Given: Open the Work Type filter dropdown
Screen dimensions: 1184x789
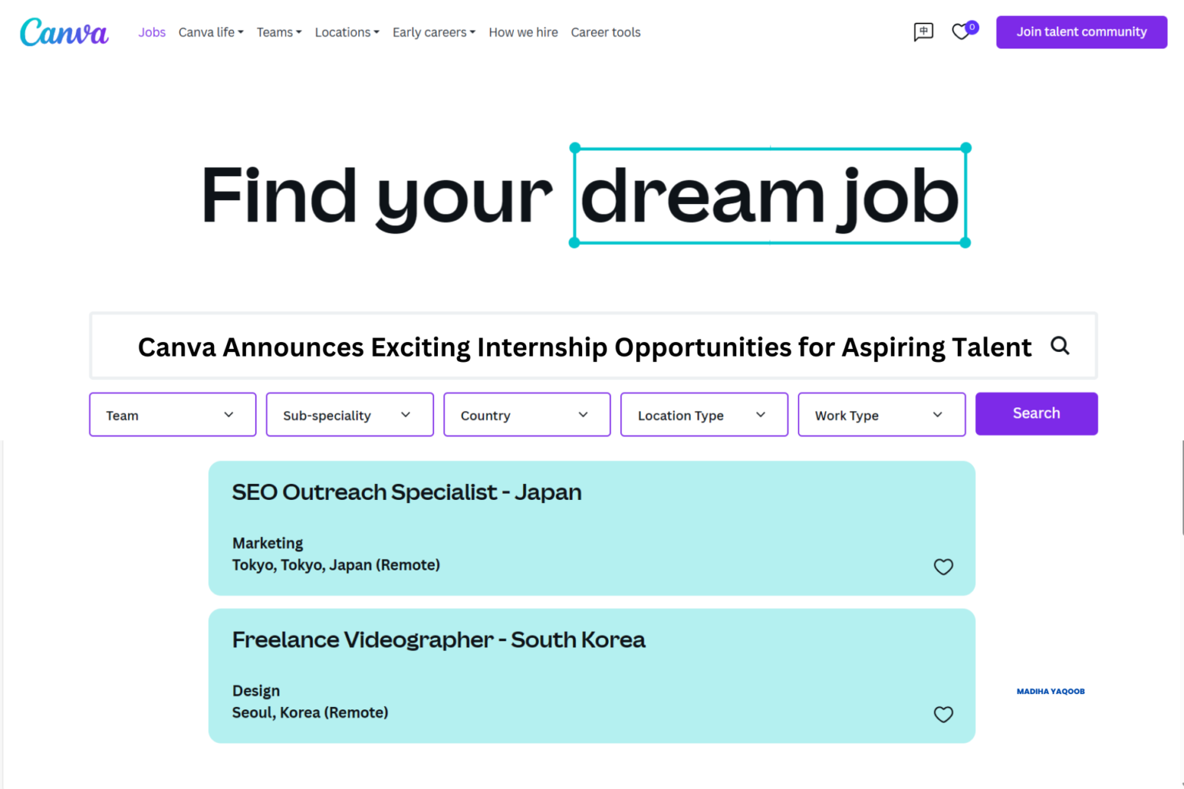Looking at the screenshot, I should click(x=881, y=414).
